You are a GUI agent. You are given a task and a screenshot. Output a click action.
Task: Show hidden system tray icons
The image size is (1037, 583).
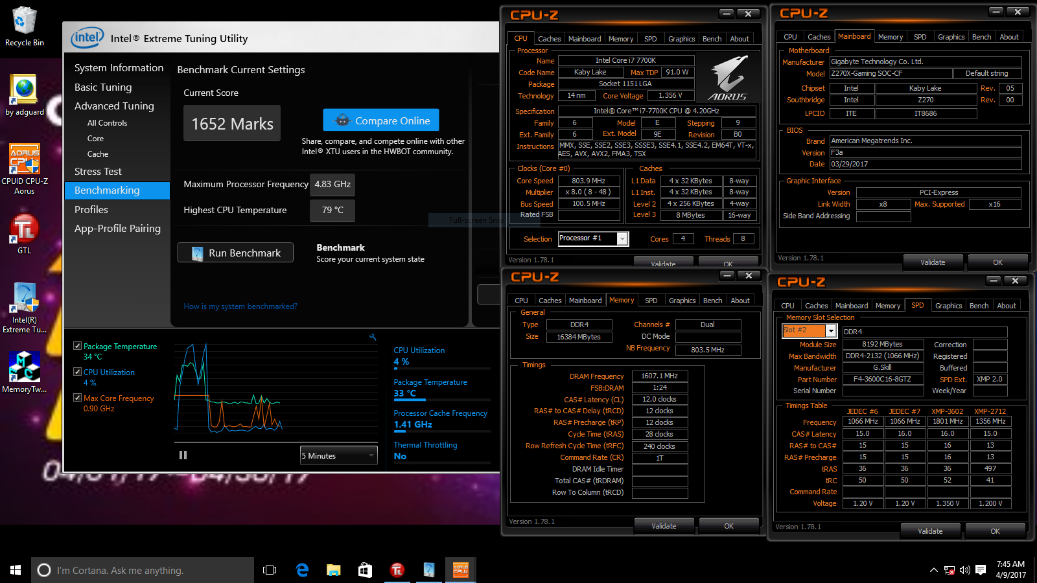(x=933, y=570)
